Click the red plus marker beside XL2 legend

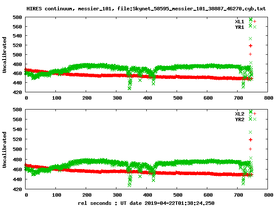(x=254, y=114)
